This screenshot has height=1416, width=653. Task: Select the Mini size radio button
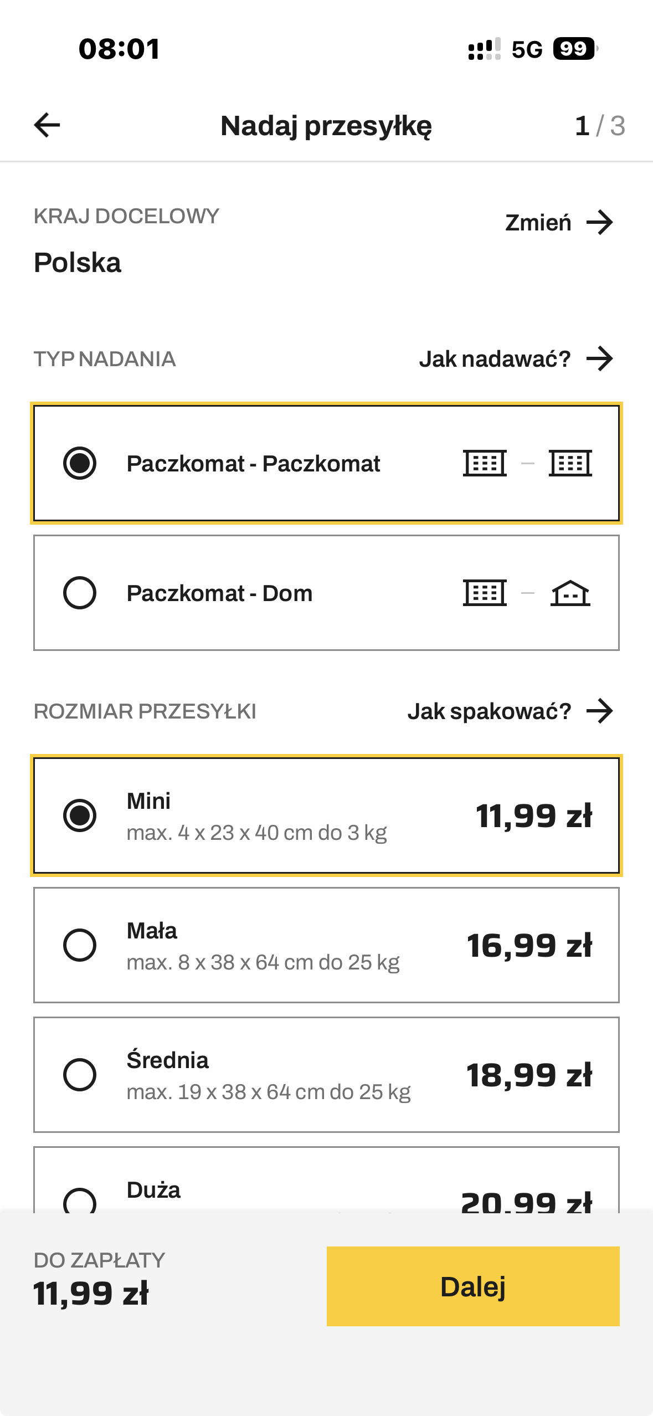coord(80,815)
